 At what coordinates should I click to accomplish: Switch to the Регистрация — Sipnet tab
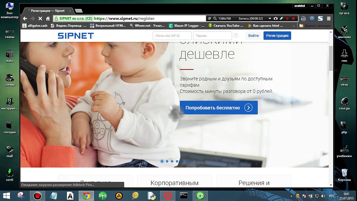(x=48, y=11)
